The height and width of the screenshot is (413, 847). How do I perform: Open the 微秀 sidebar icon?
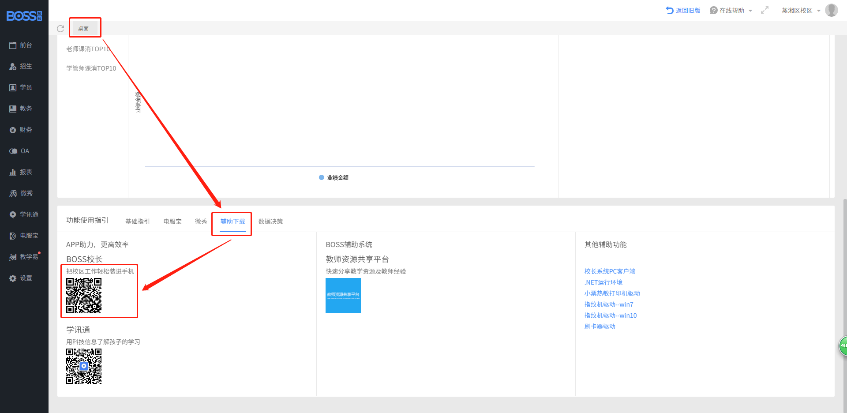tap(13, 193)
